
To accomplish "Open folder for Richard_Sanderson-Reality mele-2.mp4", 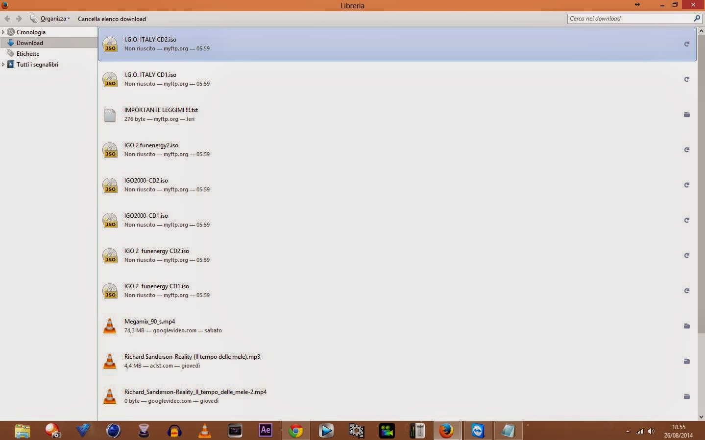I will [x=687, y=396].
